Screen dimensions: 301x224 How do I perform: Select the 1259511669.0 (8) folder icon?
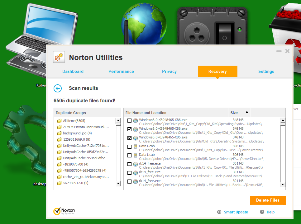pyautogui.click(x=59, y=139)
